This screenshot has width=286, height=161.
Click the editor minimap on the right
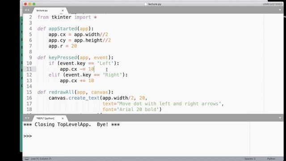273,64
